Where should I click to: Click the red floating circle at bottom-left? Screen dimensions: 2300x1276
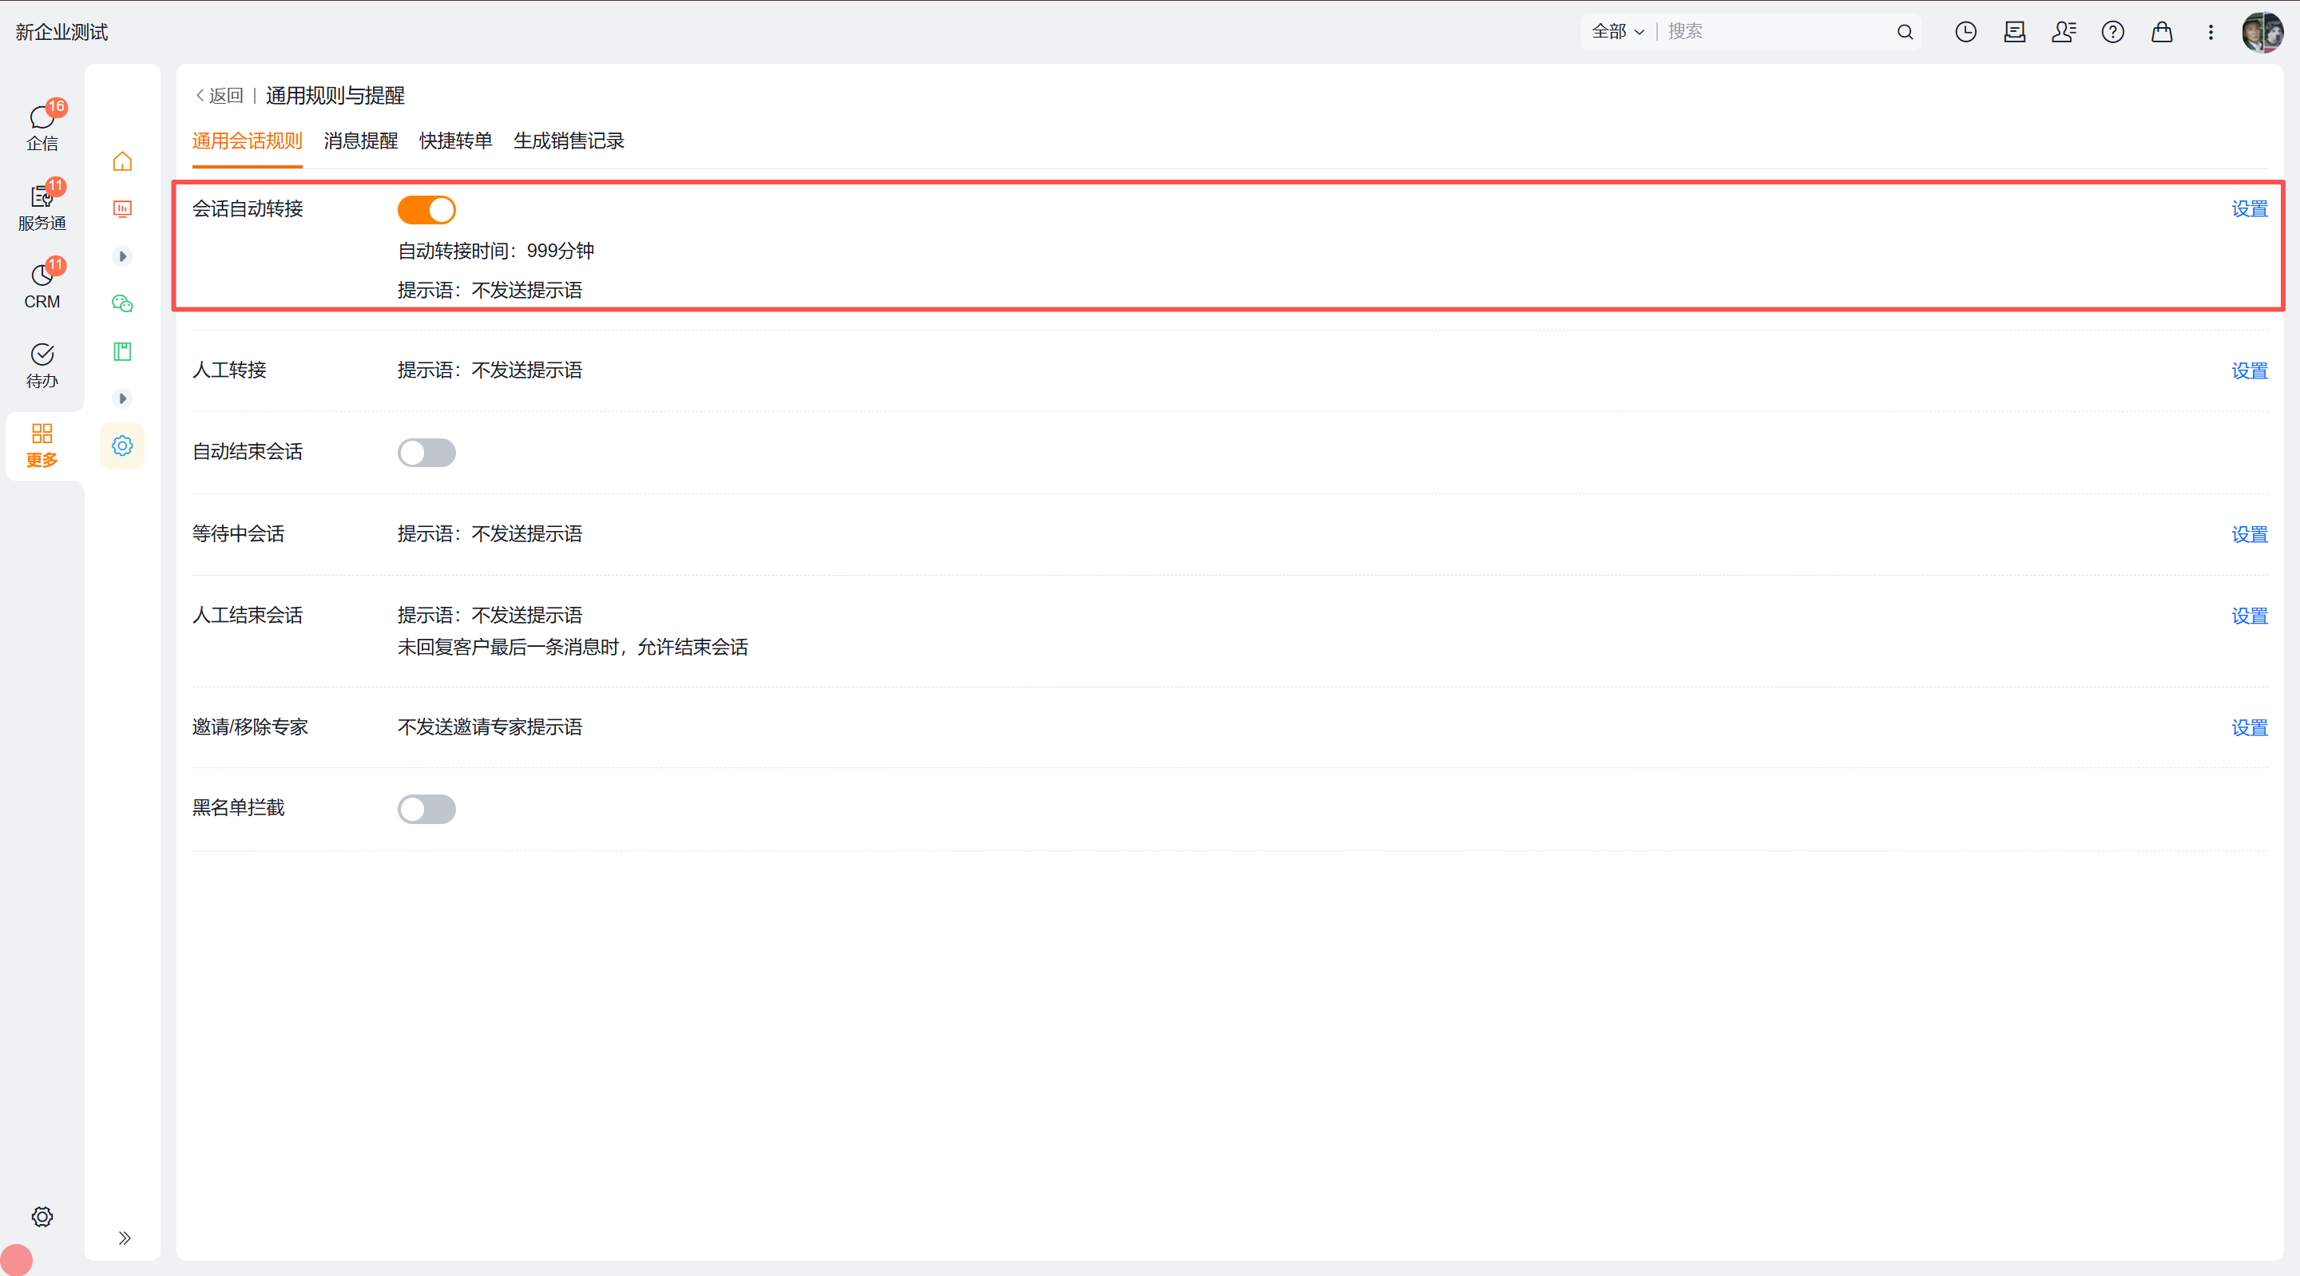tap(16, 1260)
